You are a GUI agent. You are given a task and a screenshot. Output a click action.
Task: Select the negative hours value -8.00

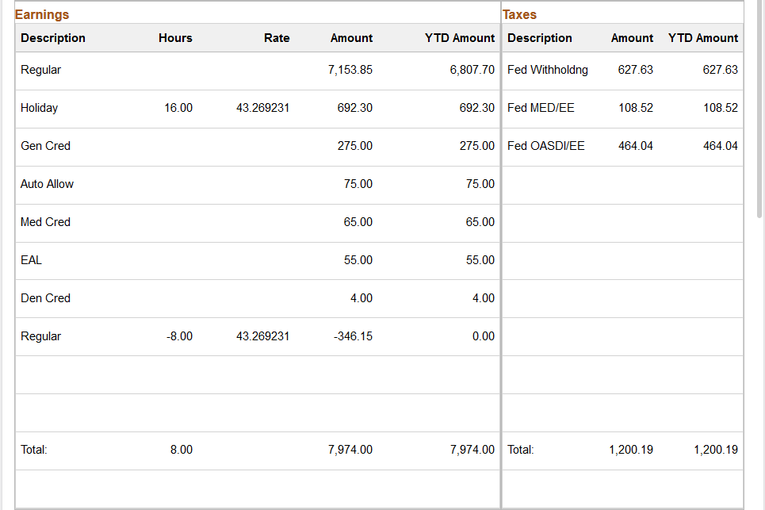click(179, 336)
